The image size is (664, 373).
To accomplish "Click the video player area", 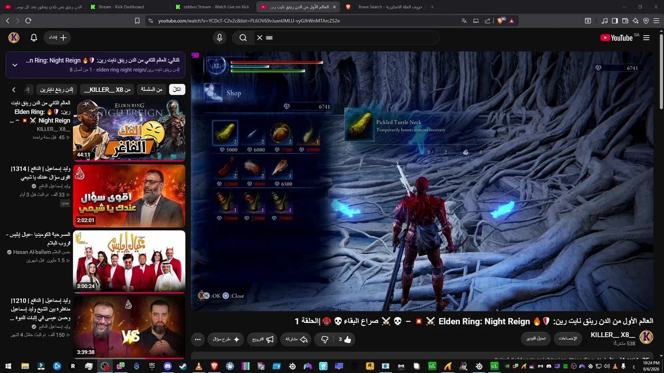I will tap(422, 181).
